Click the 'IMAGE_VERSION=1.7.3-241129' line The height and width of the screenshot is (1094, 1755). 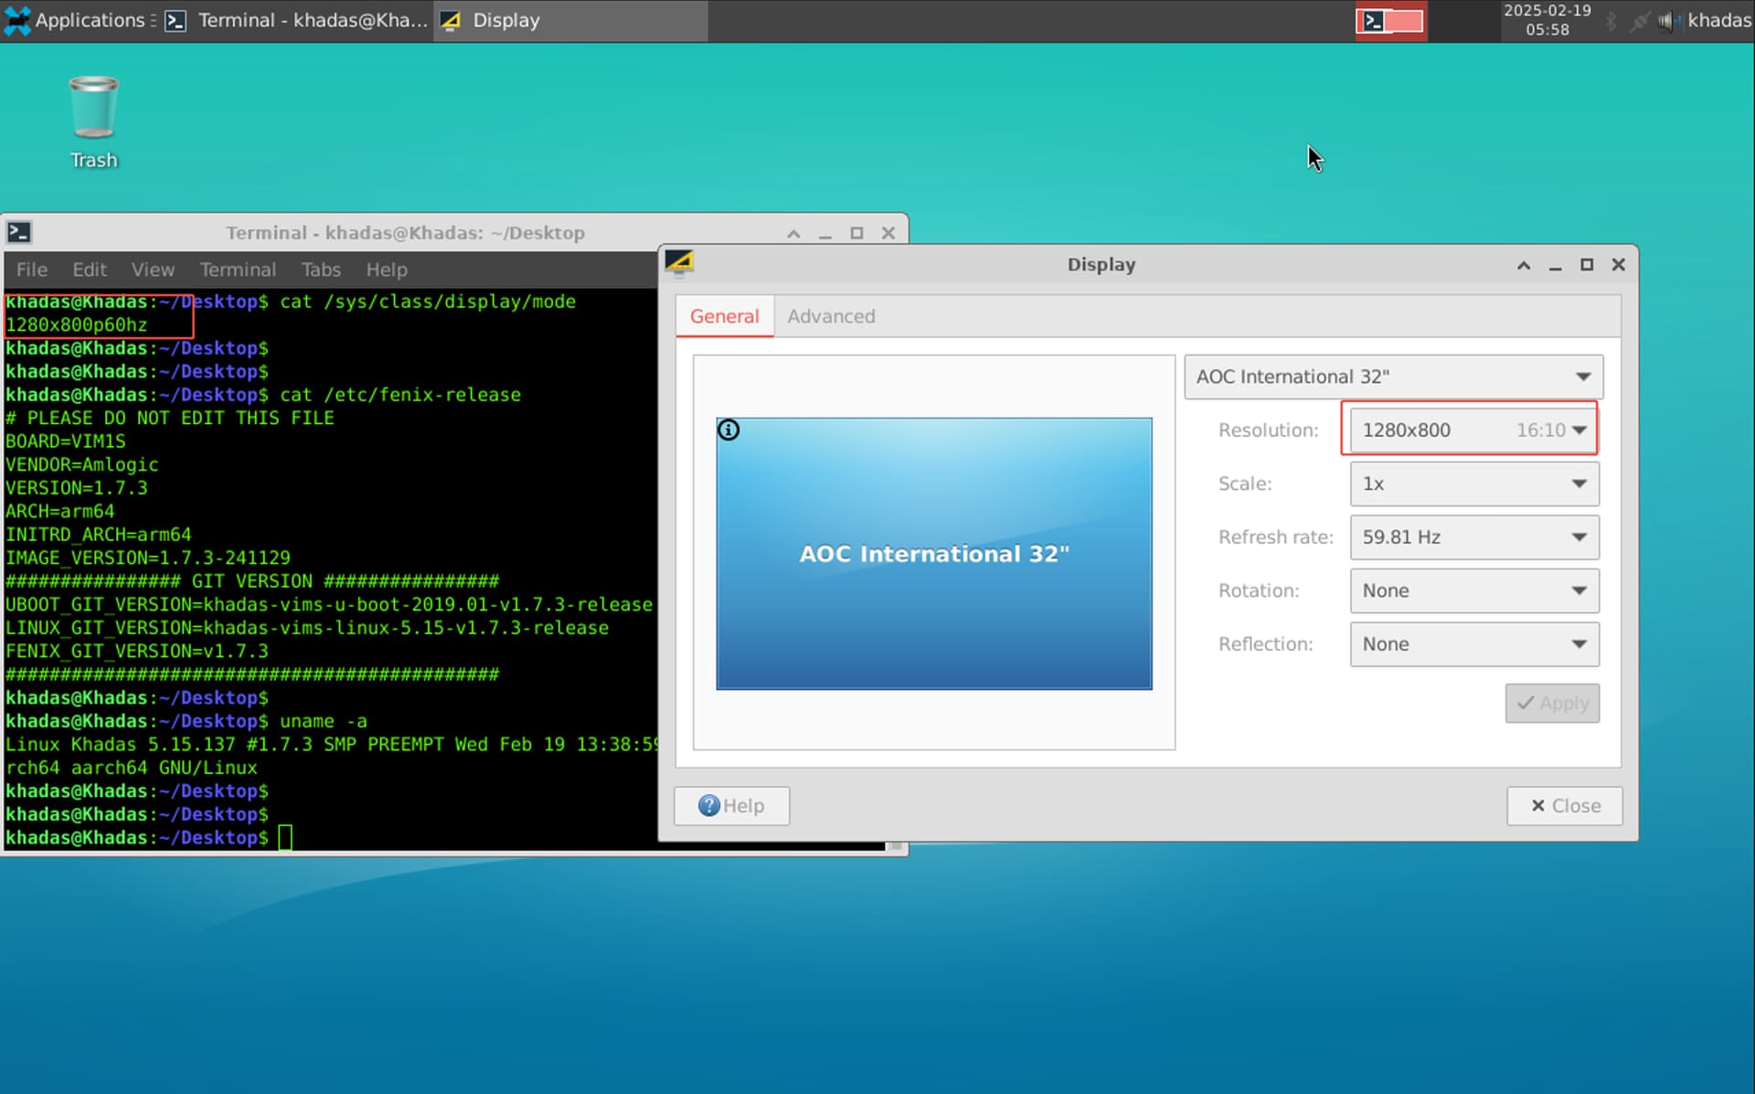pyautogui.click(x=148, y=558)
